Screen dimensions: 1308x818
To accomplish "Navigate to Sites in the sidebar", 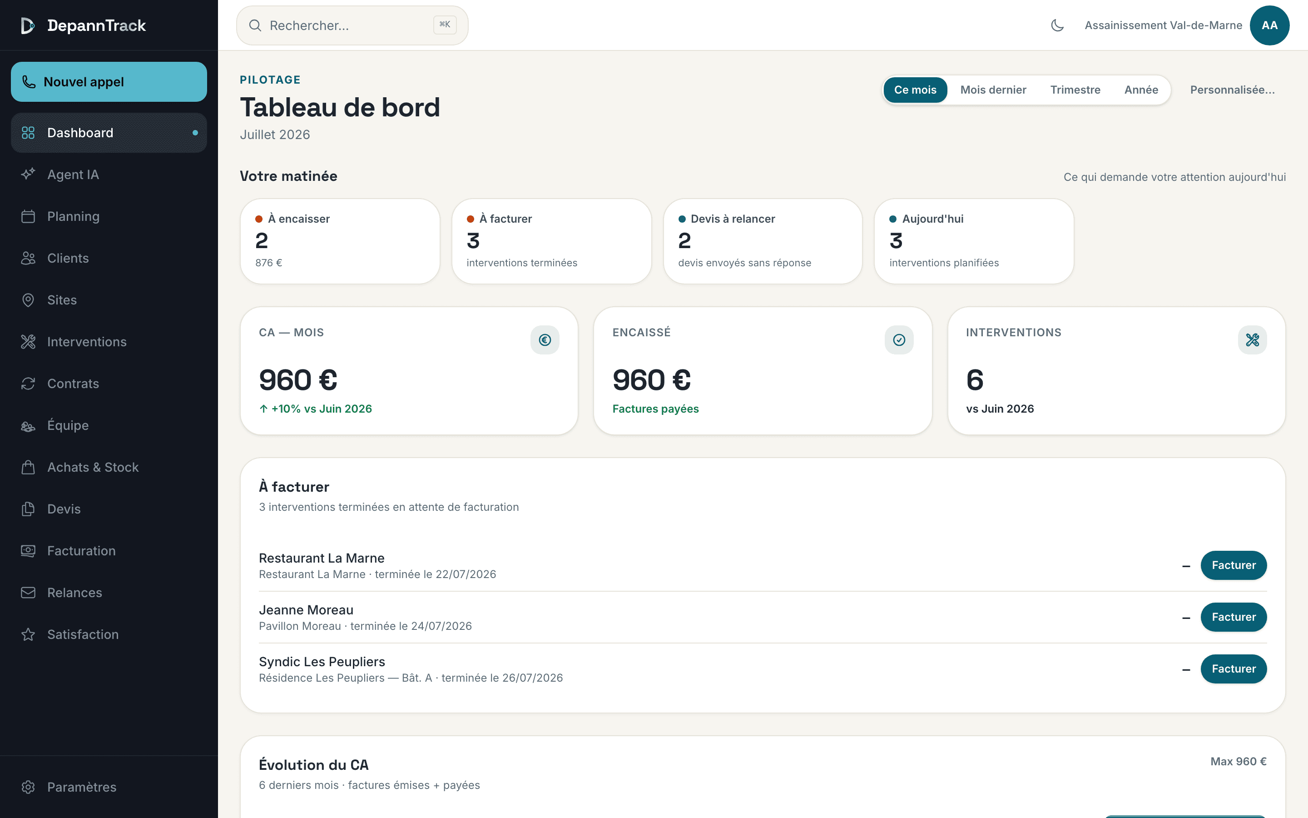I will [x=109, y=300].
